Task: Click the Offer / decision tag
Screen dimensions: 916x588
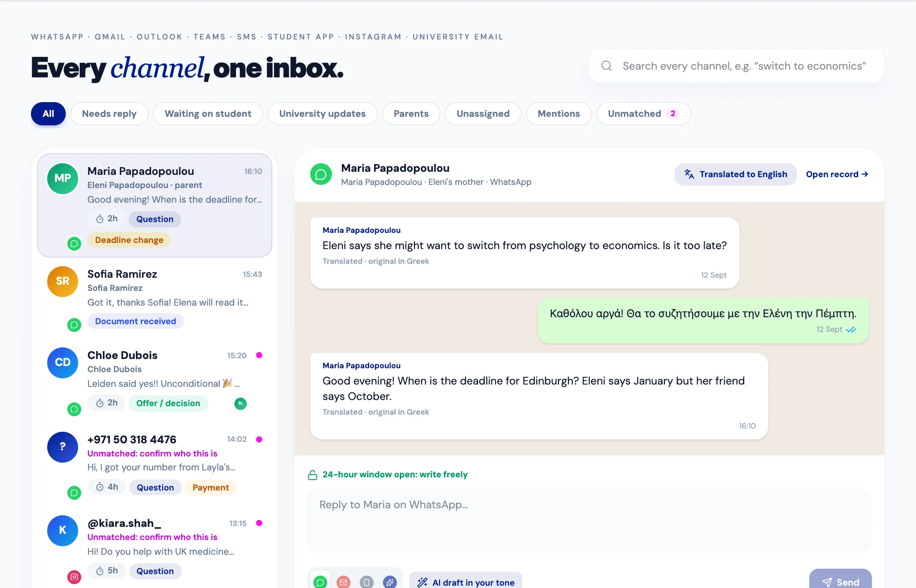Action: [x=168, y=403]
